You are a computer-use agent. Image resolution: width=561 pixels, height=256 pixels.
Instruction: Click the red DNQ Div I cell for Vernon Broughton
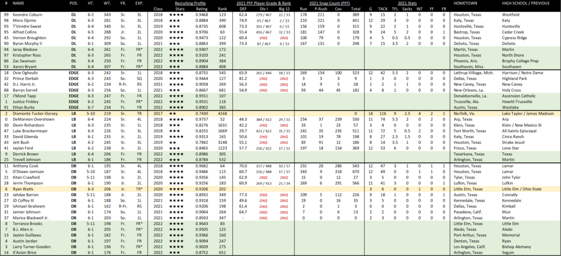(x=263, y=38)
